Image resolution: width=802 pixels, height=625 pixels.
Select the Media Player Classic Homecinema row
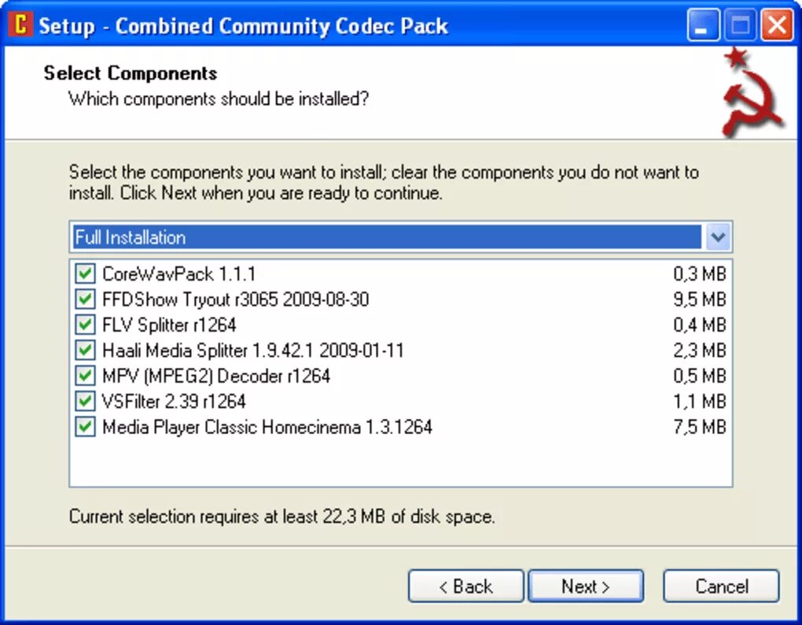(267, 428)
